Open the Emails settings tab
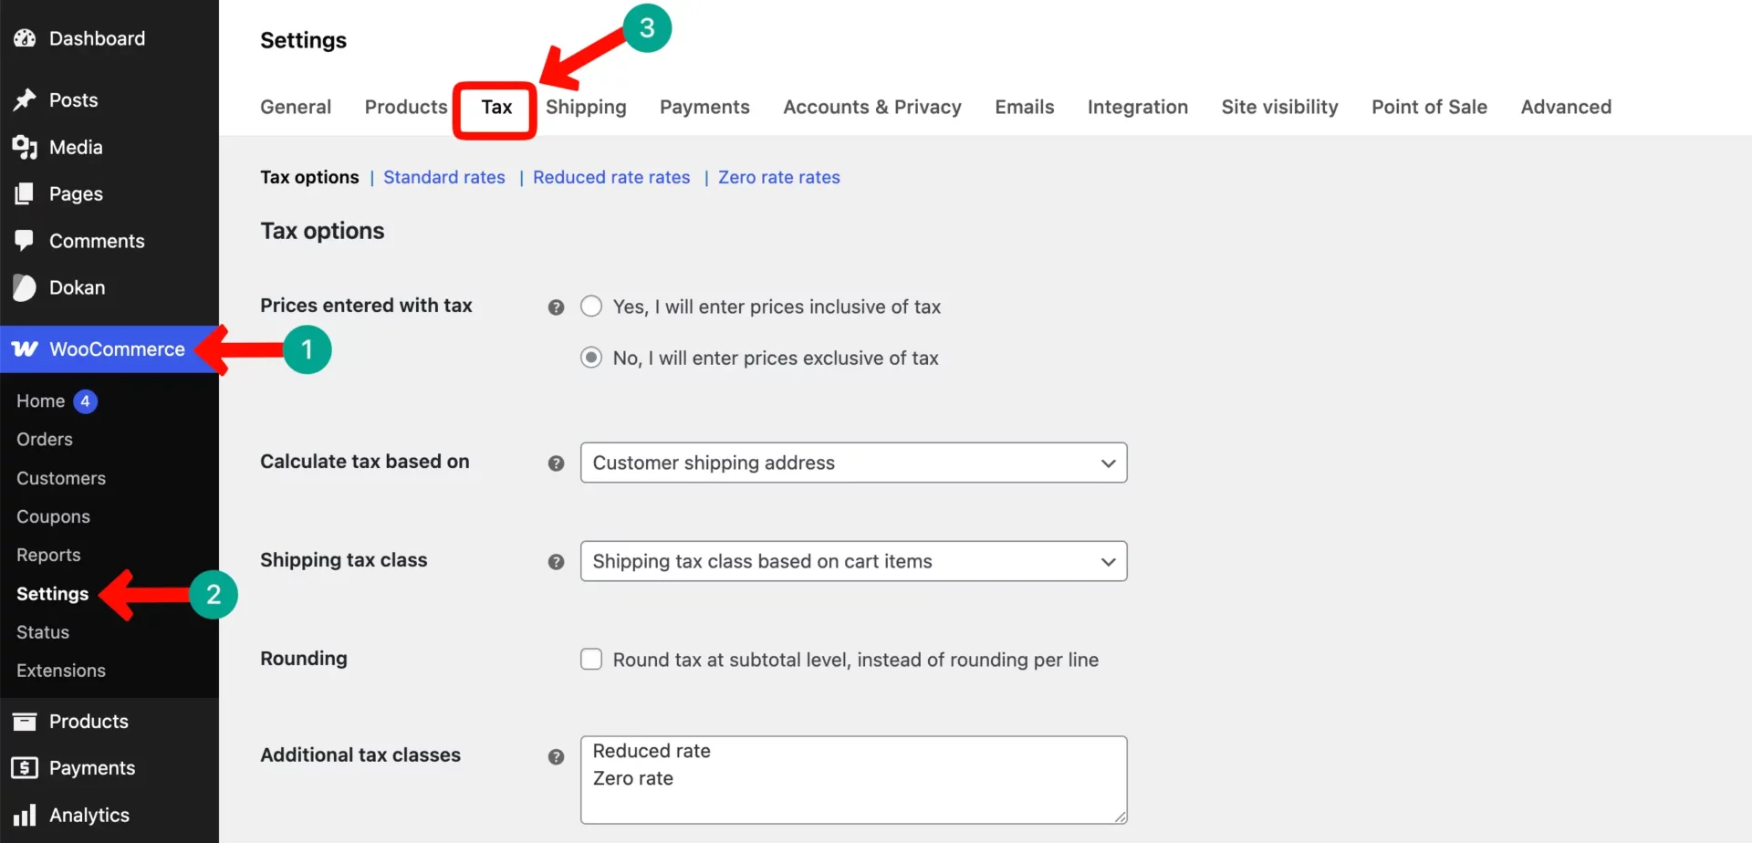This screenshot has height=843, width=1752. click(1025, 107)
